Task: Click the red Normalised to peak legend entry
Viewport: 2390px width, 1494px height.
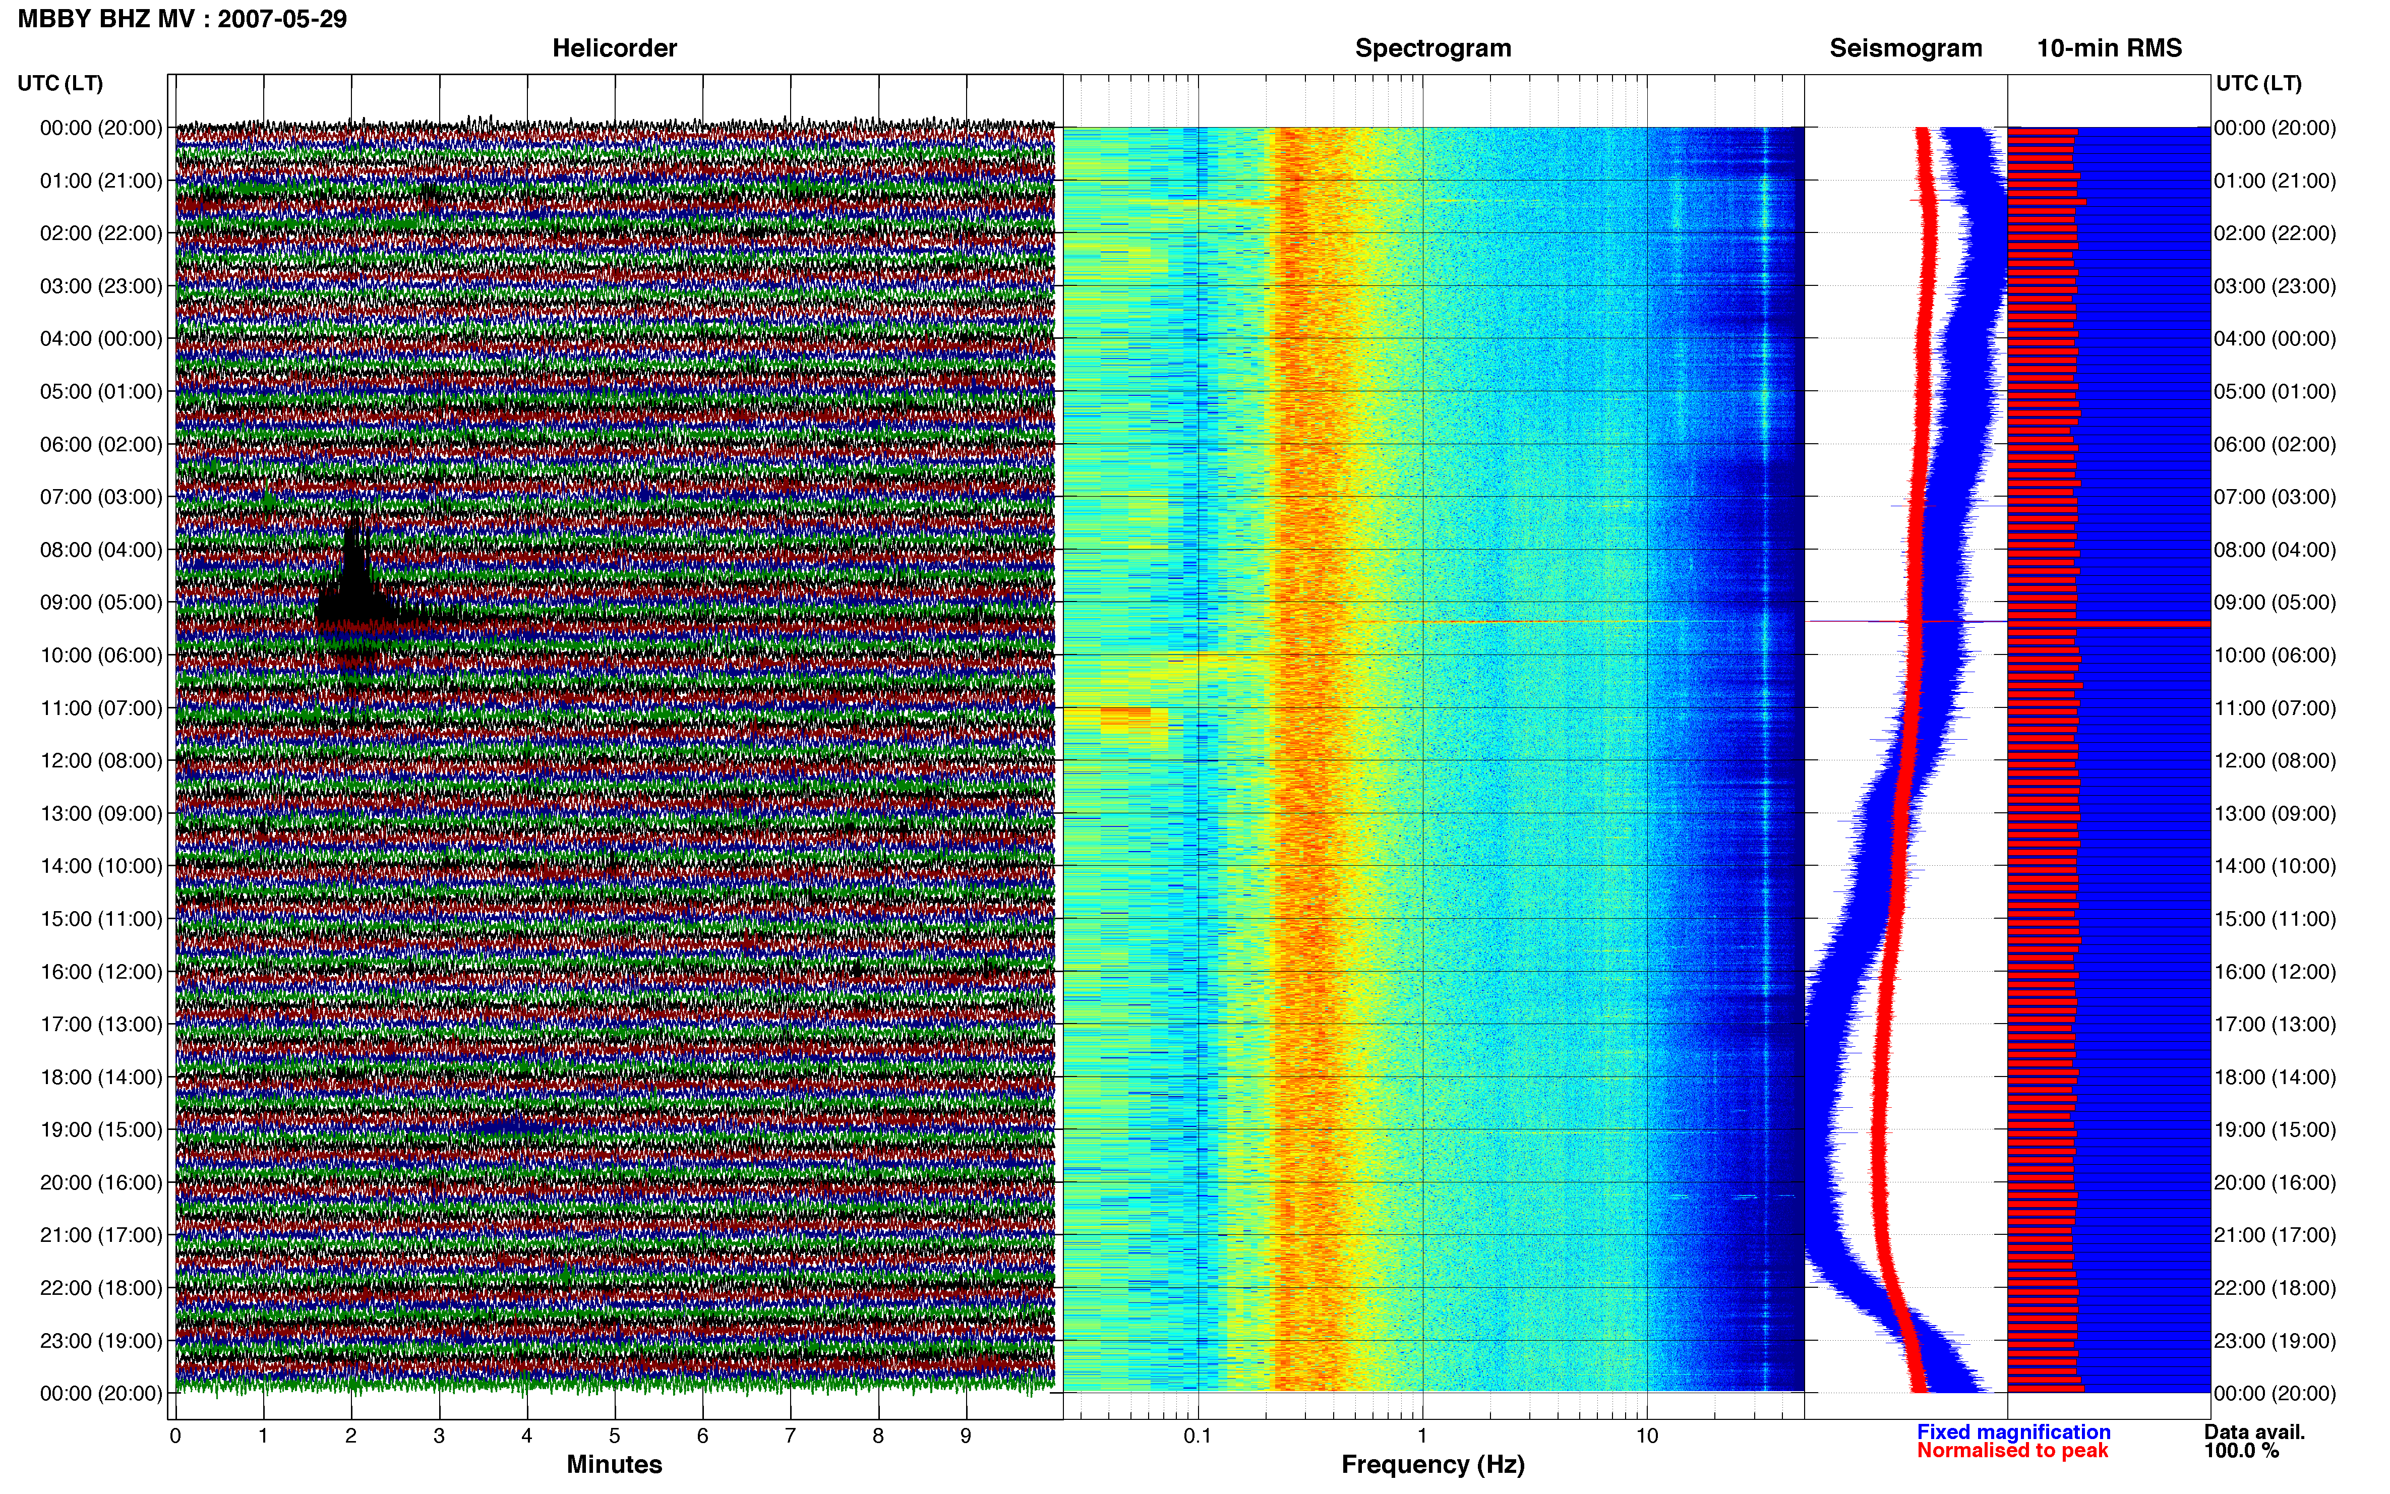Action: coord(2012,1451)
